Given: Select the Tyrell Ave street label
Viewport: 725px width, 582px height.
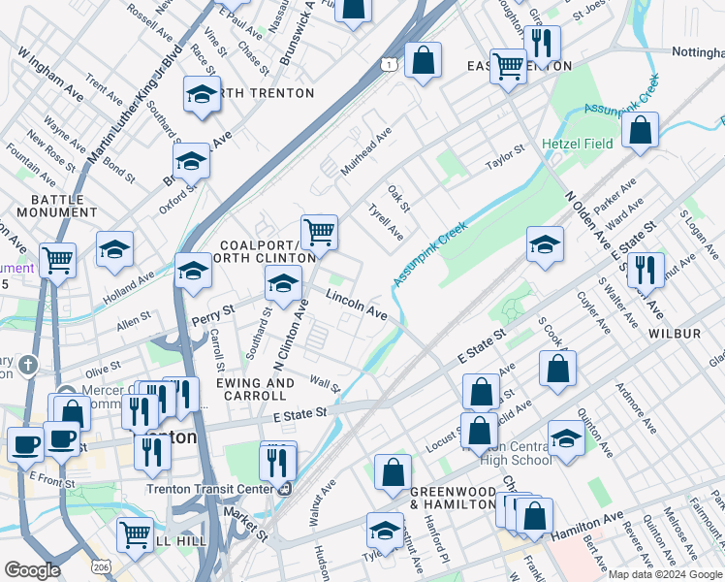Looking at the screenshot, I should click(386, 222).
